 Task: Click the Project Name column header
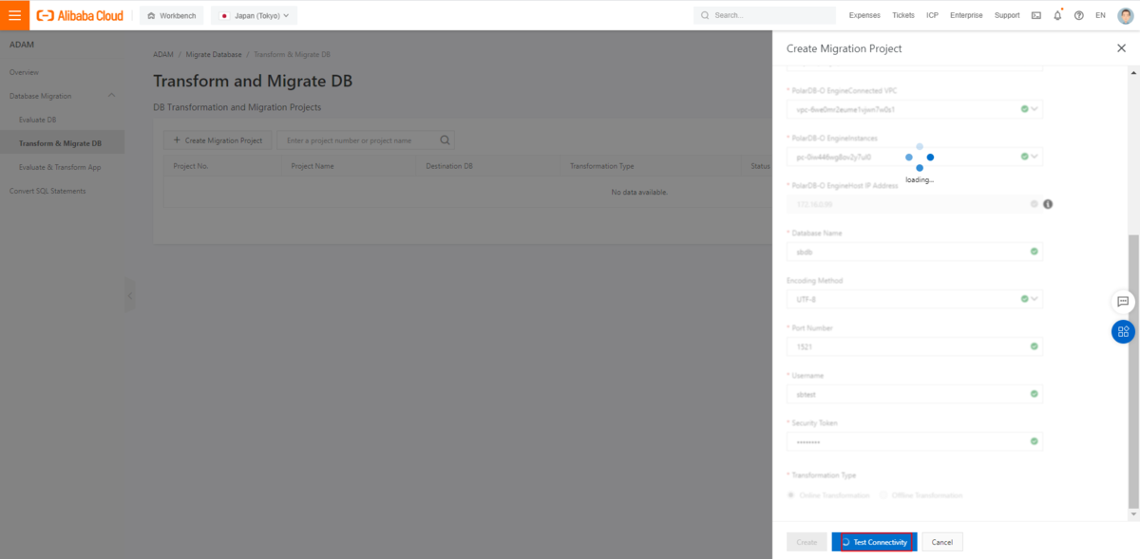[x=313, y=166]
